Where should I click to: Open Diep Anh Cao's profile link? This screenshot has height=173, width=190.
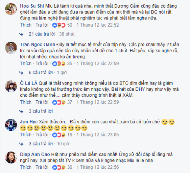(x=35, y=154)
